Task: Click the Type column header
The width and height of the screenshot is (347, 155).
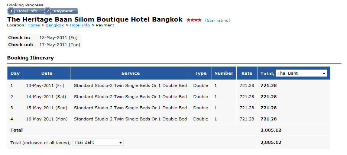Action: [x=201, y=73]
